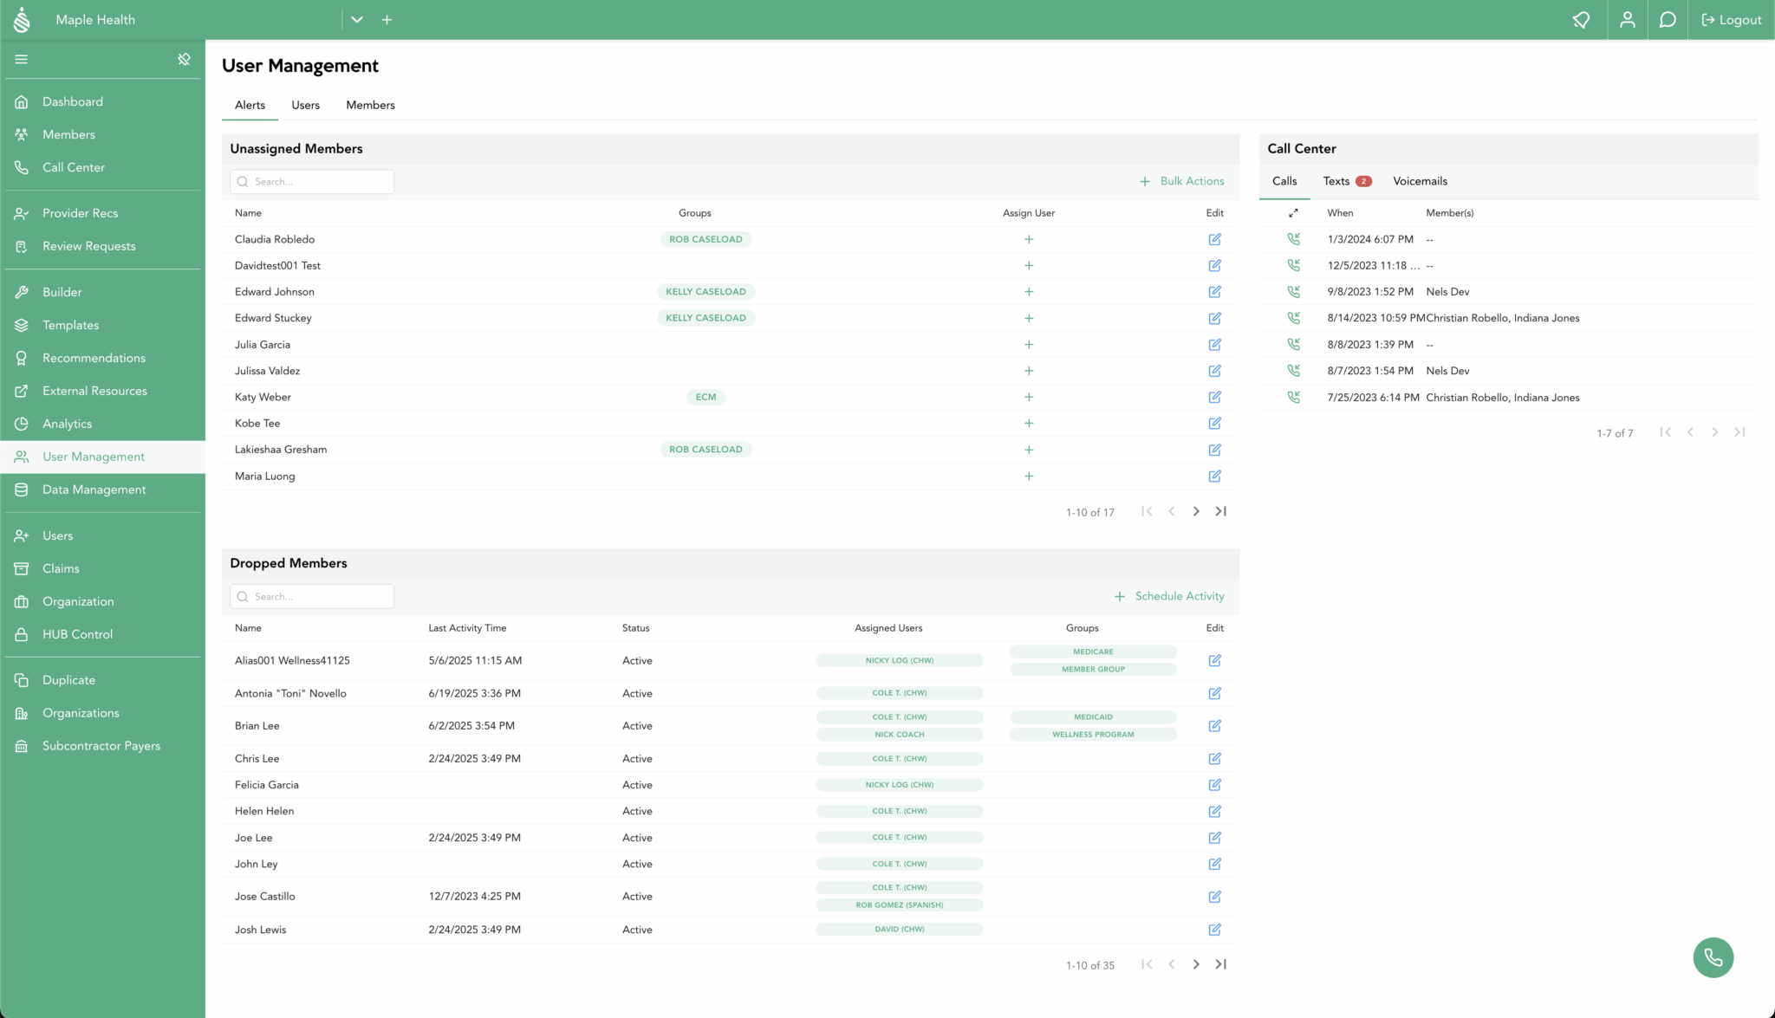Click edit icon for Brian Lee

pos(1214,726)
